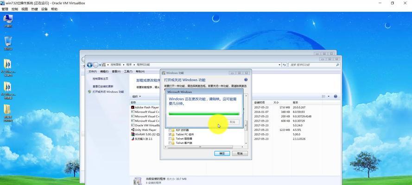Open VirtualBox 视图 menu
Viewport: 412px width, 185px height.
click(25, 9)
